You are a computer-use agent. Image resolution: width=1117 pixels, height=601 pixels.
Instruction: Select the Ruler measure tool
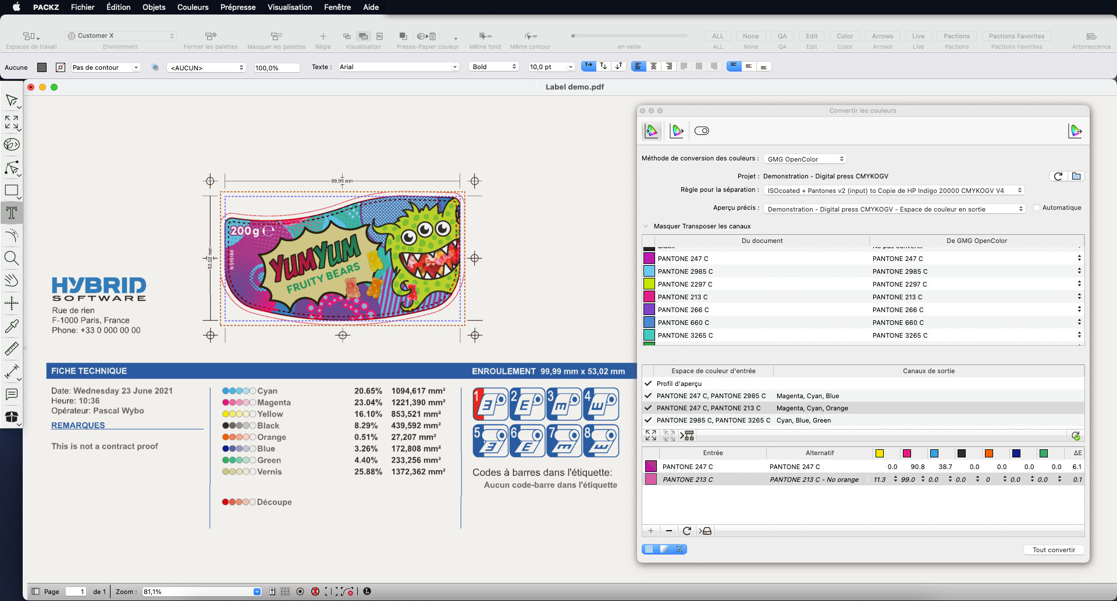point(11,349)
